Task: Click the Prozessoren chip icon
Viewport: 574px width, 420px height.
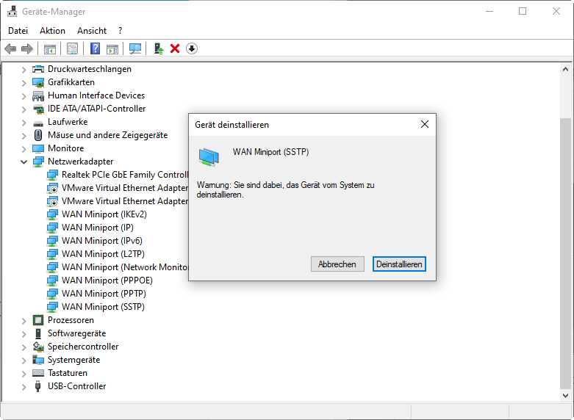Action: click(38, 320)
